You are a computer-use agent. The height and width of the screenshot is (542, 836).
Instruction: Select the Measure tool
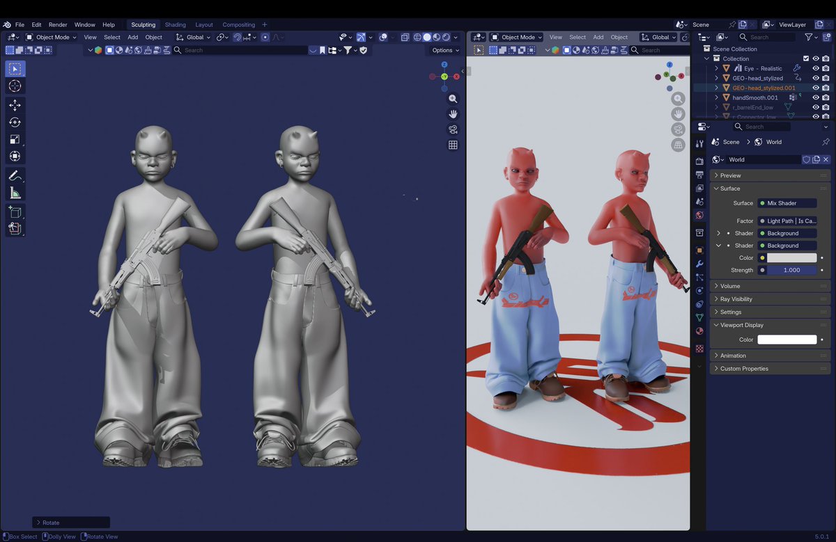click(x=15, y=193)
